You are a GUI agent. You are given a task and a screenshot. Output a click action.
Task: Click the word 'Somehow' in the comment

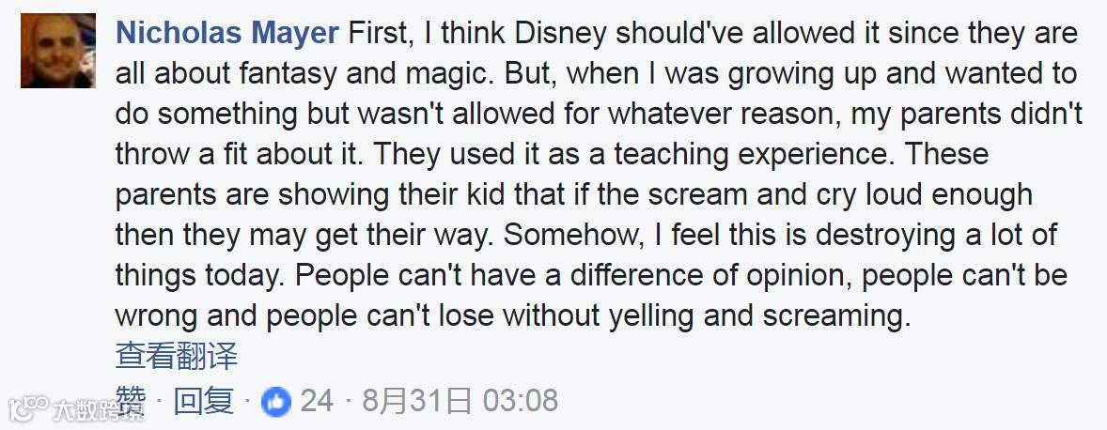pyautogui.click(x=570, y=235)
